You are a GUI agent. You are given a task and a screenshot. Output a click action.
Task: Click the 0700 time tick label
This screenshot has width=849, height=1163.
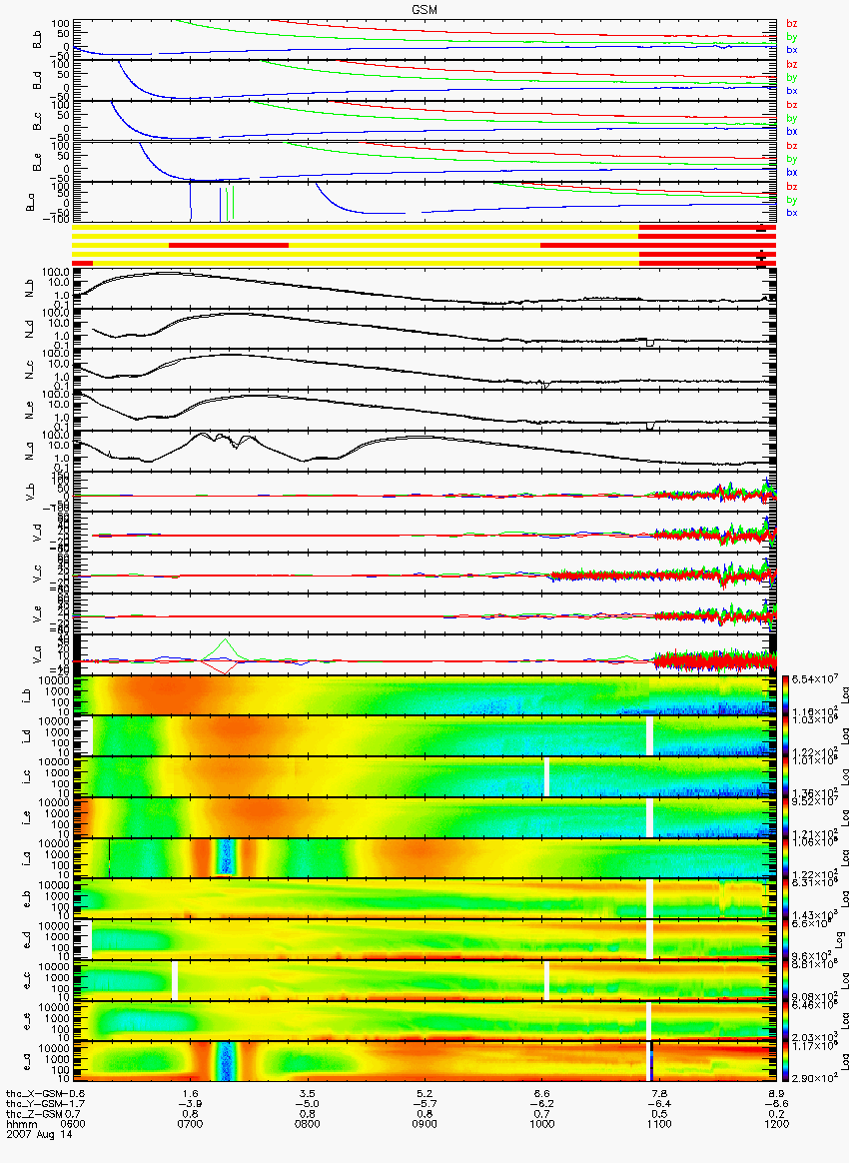pos(190,1124)
